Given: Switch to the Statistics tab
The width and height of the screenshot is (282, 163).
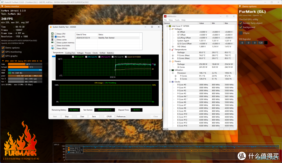Looking at the screenshot, I should pos(110,53).
